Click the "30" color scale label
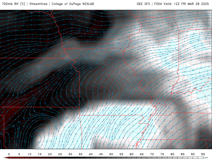 (x=70, y=154)
